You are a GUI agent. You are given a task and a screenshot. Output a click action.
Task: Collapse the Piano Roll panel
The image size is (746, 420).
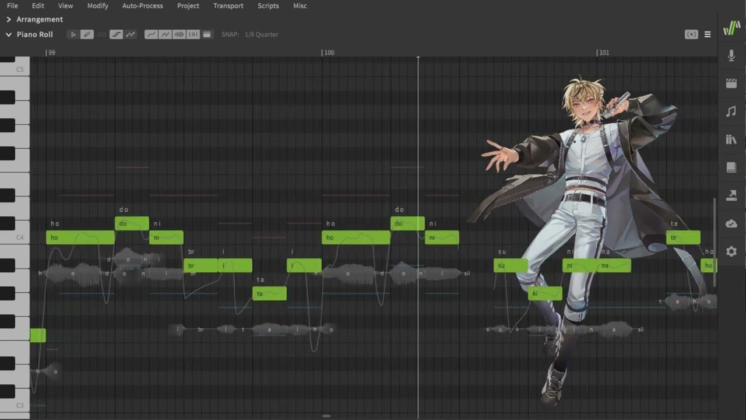point(9,34)
